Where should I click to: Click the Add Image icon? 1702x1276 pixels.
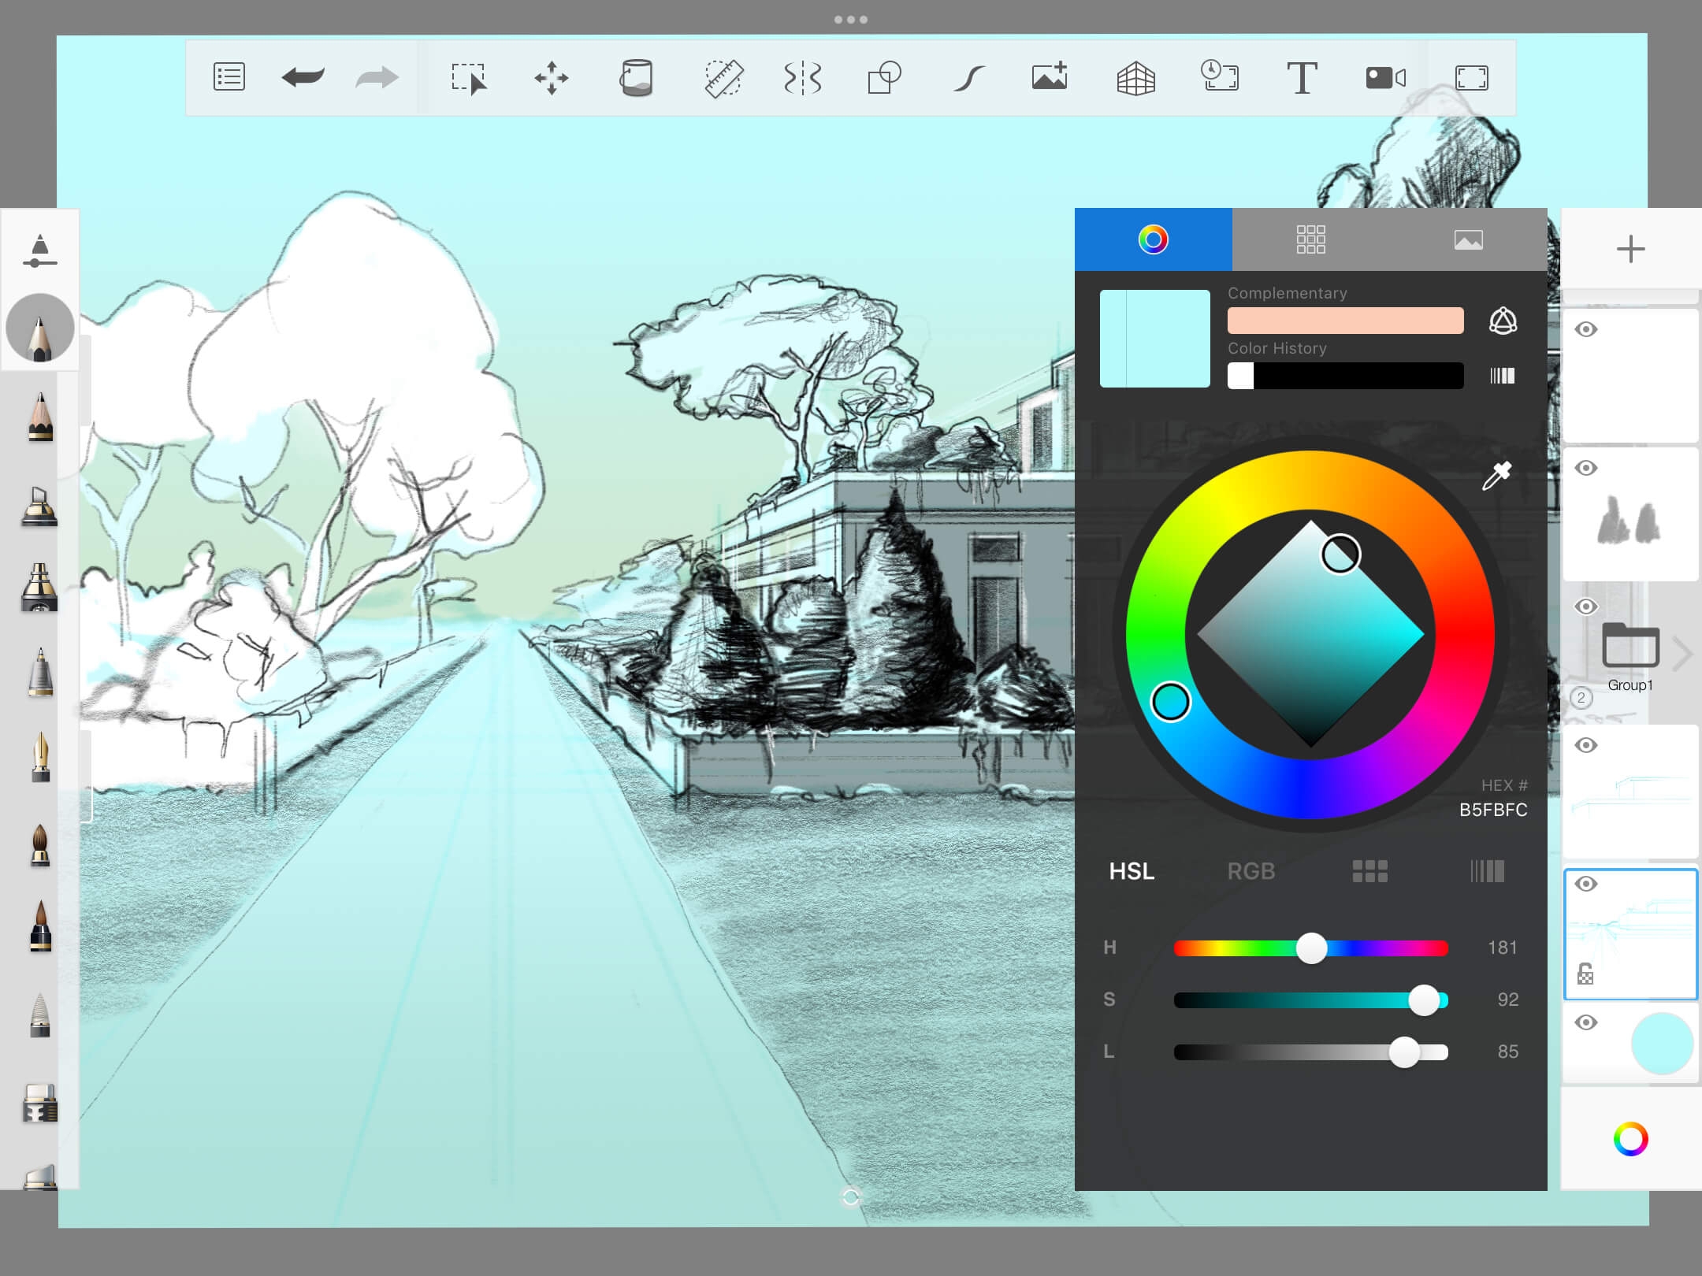click(1050, 77)
